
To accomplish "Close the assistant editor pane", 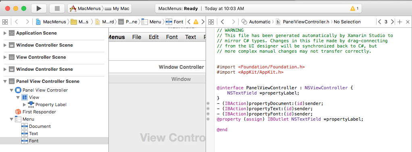I will click(408, 22).
